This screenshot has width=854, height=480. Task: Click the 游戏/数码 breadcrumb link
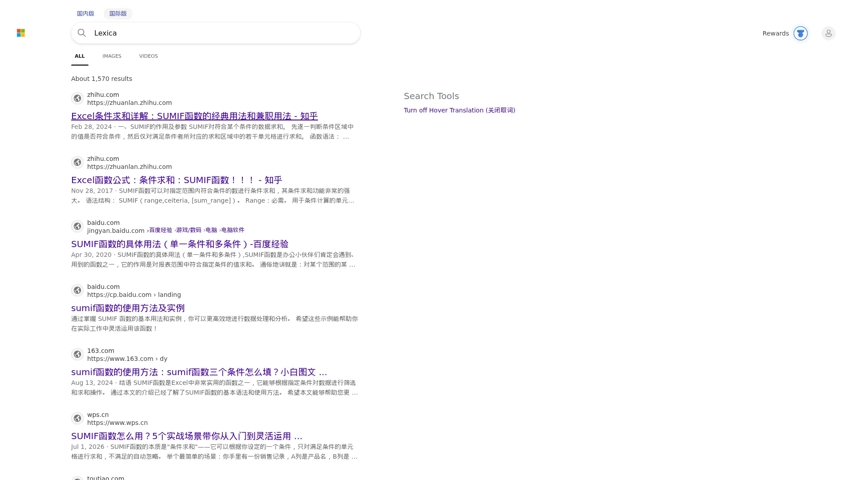(189, 230)
